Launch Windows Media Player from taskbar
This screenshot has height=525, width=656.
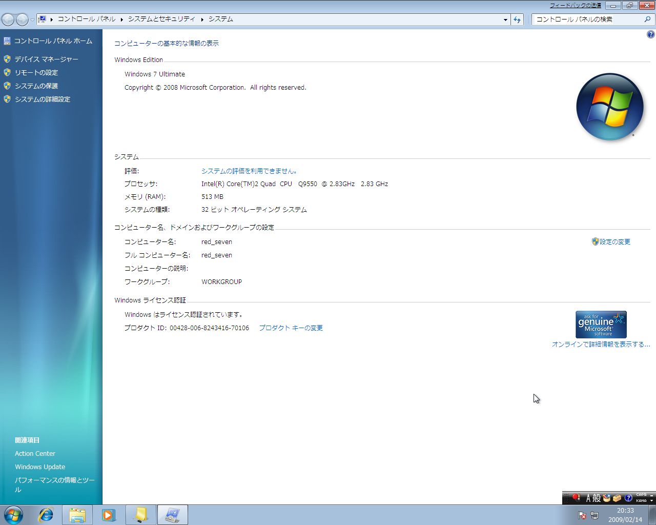pyautogui.click(x=109, y=515)
